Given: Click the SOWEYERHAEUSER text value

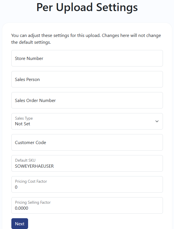Looking at the screenshot, I should (x=34, y=166).
